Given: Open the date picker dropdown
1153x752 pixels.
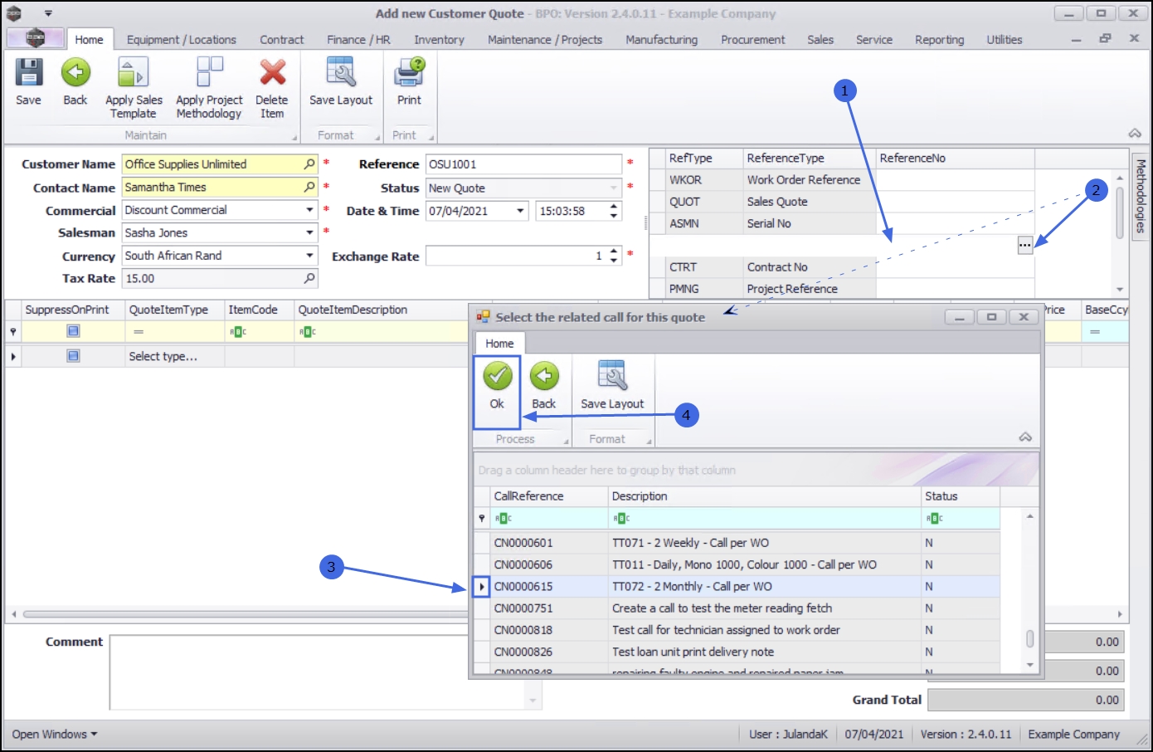Looking at the screenshot, I should (521, 211).
